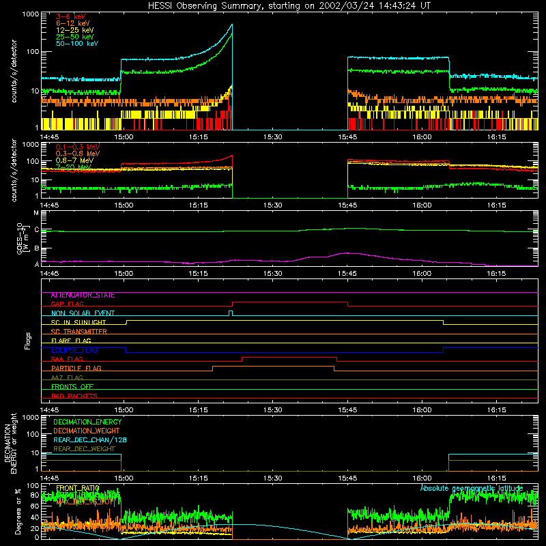Viewport: 546px width, 546px height.
Task: Select the 3-6 keV legend label
Action: [70, 16]
